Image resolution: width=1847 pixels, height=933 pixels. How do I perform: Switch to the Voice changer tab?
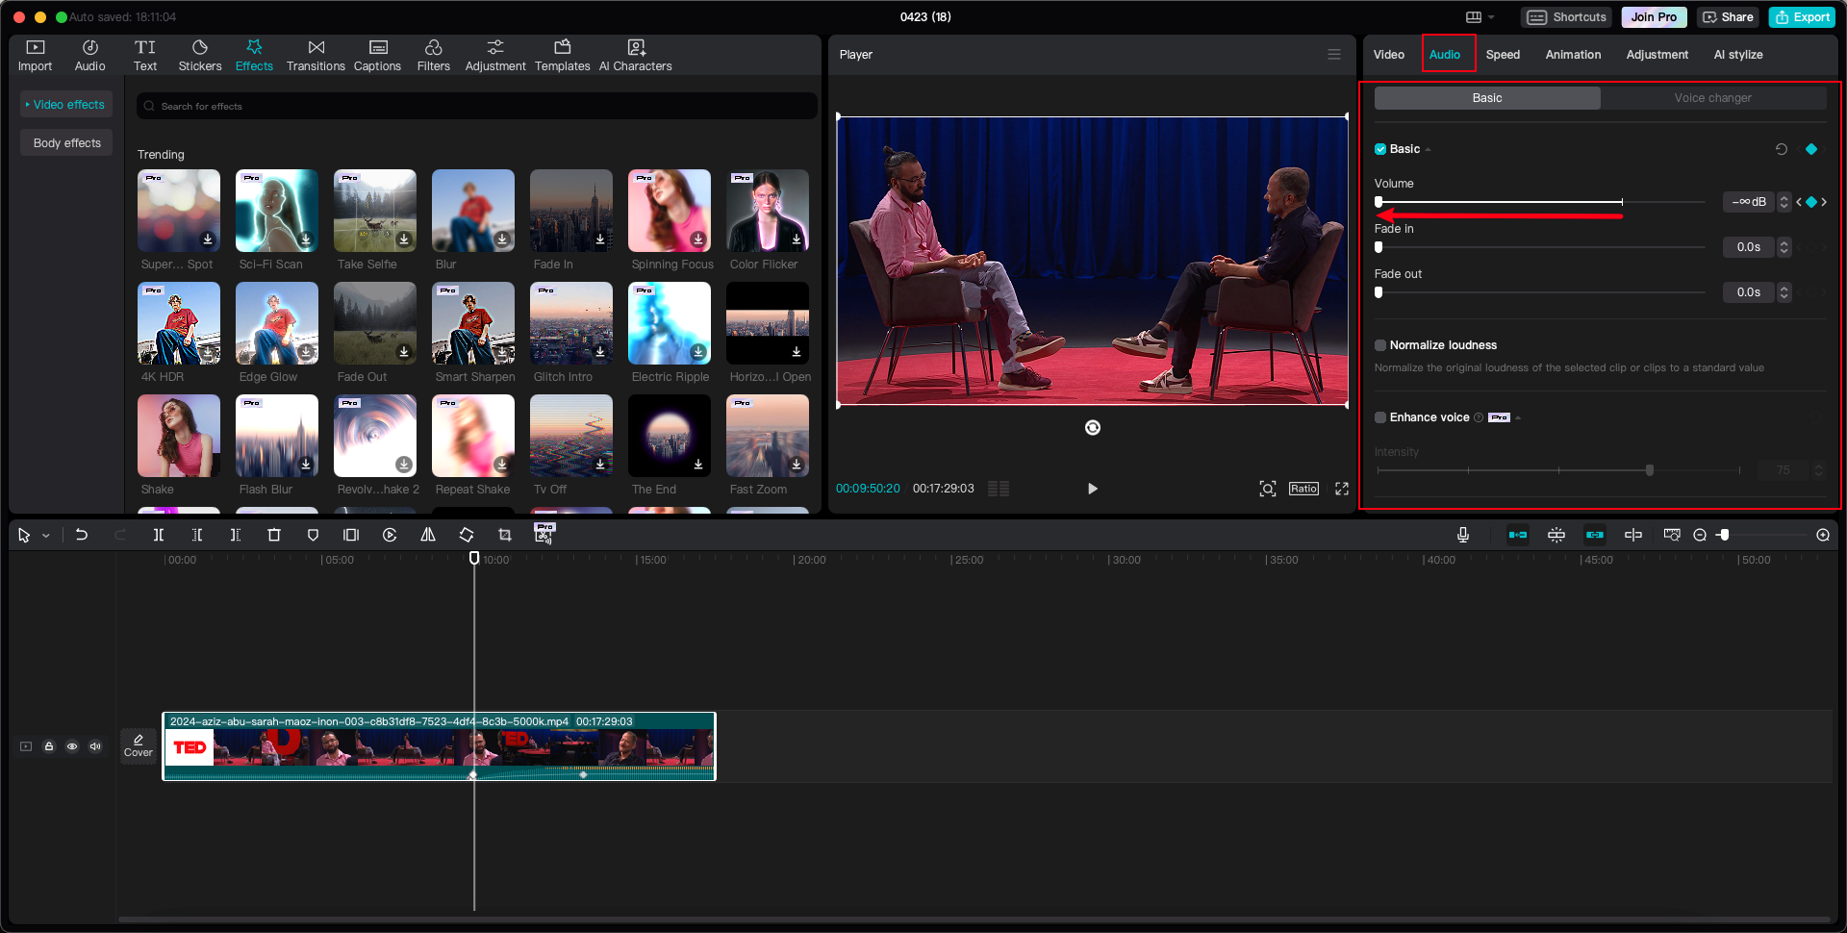click(x=1715, y=97)
